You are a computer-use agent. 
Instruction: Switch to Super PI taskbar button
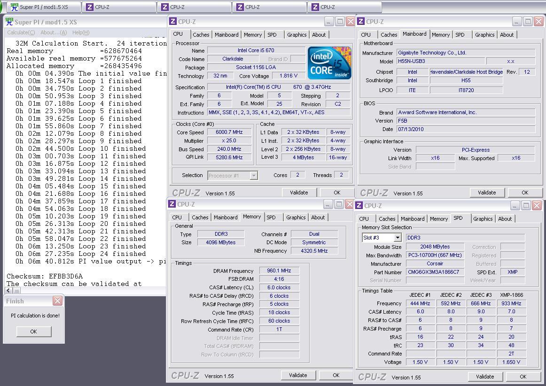click(x=44, y=7)
